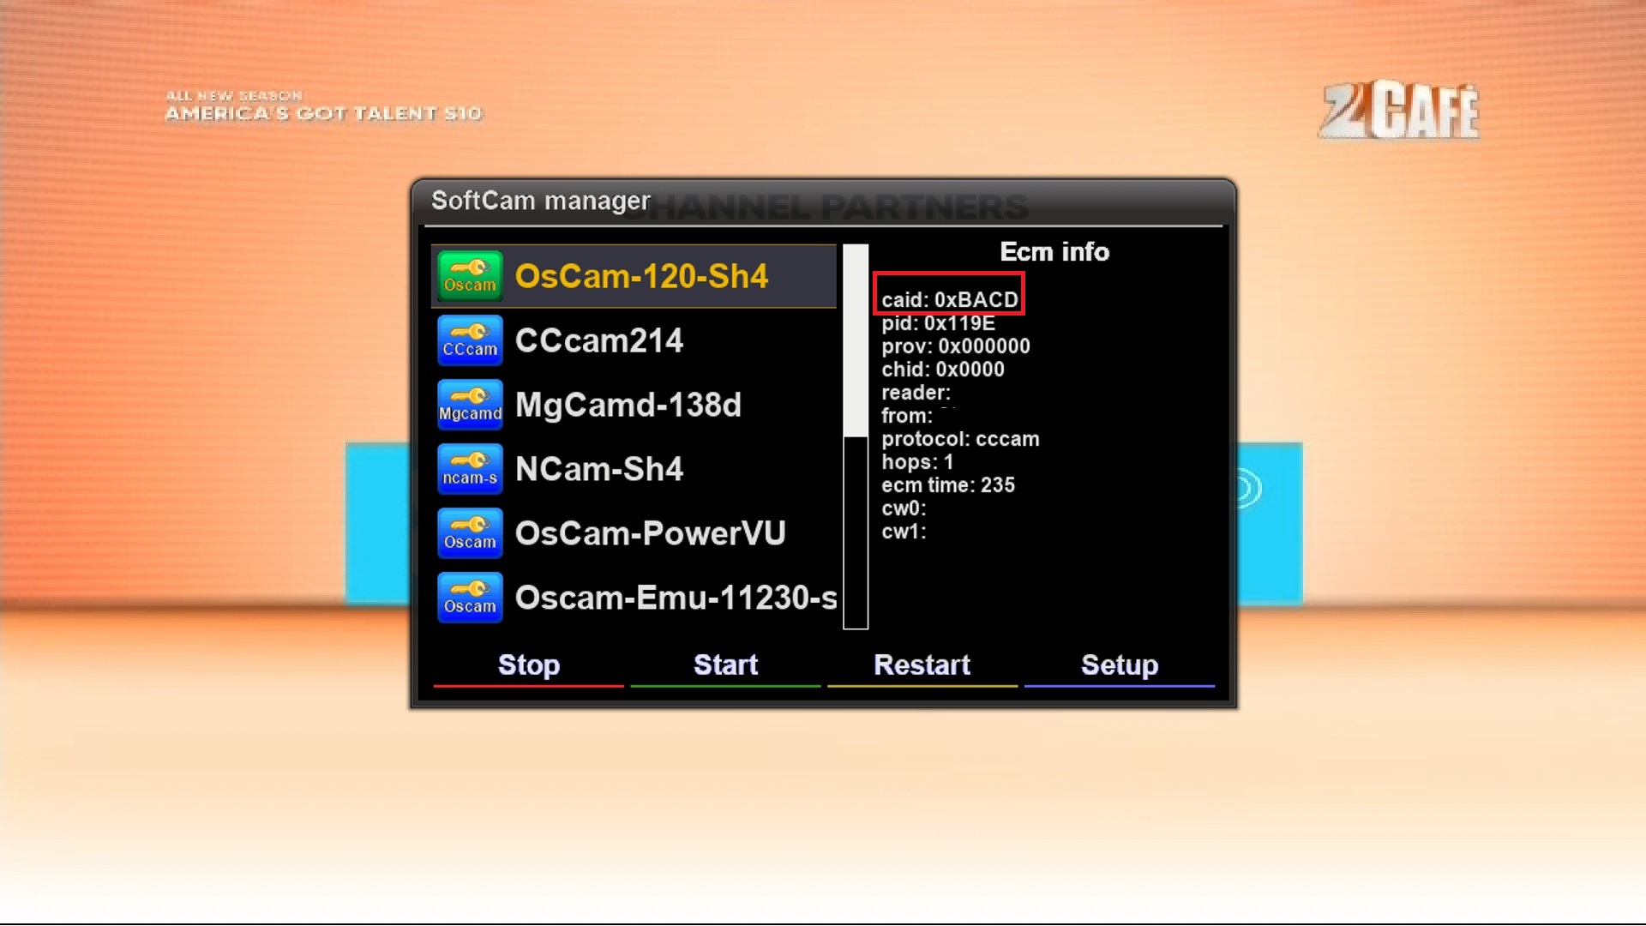Click the reader: line in Ecm info
Image resolution: width=1646 pixels, height=926 pixels.
point(916,393)
